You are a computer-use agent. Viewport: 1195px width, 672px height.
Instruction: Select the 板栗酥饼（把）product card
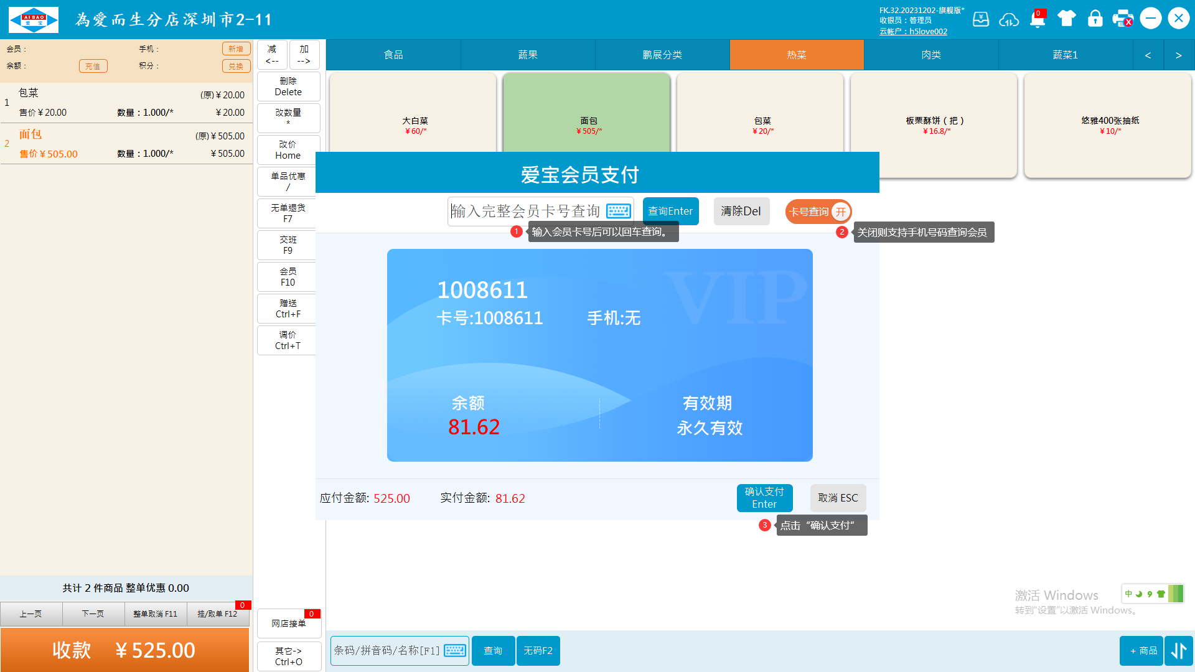click(x=934, y=126)
